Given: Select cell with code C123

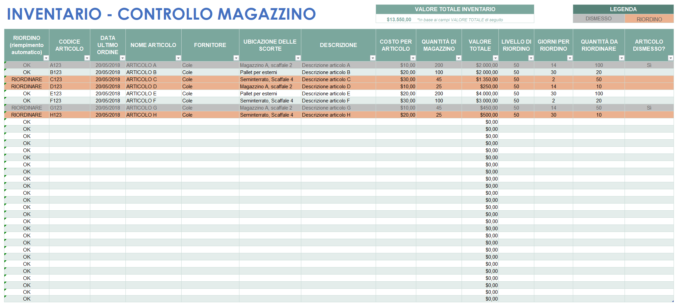Looking at the screenshot, I should [x=70, y=79].
